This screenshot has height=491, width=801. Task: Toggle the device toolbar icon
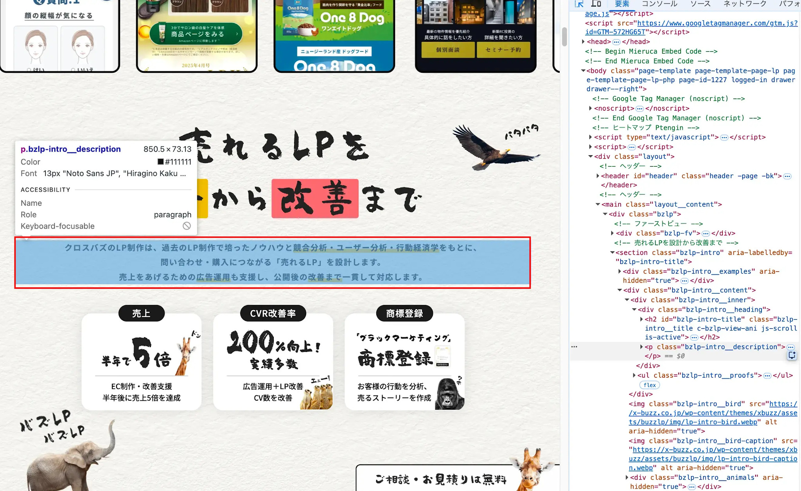pos(596,4)
